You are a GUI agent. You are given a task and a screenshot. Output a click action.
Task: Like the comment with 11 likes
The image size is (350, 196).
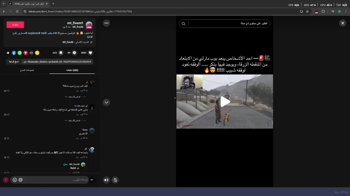pos(8,158)
